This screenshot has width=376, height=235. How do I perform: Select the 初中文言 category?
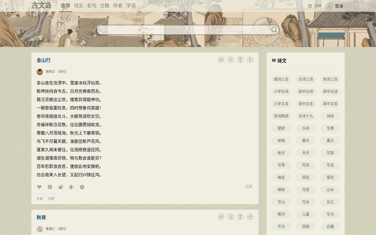pos(306,104)
